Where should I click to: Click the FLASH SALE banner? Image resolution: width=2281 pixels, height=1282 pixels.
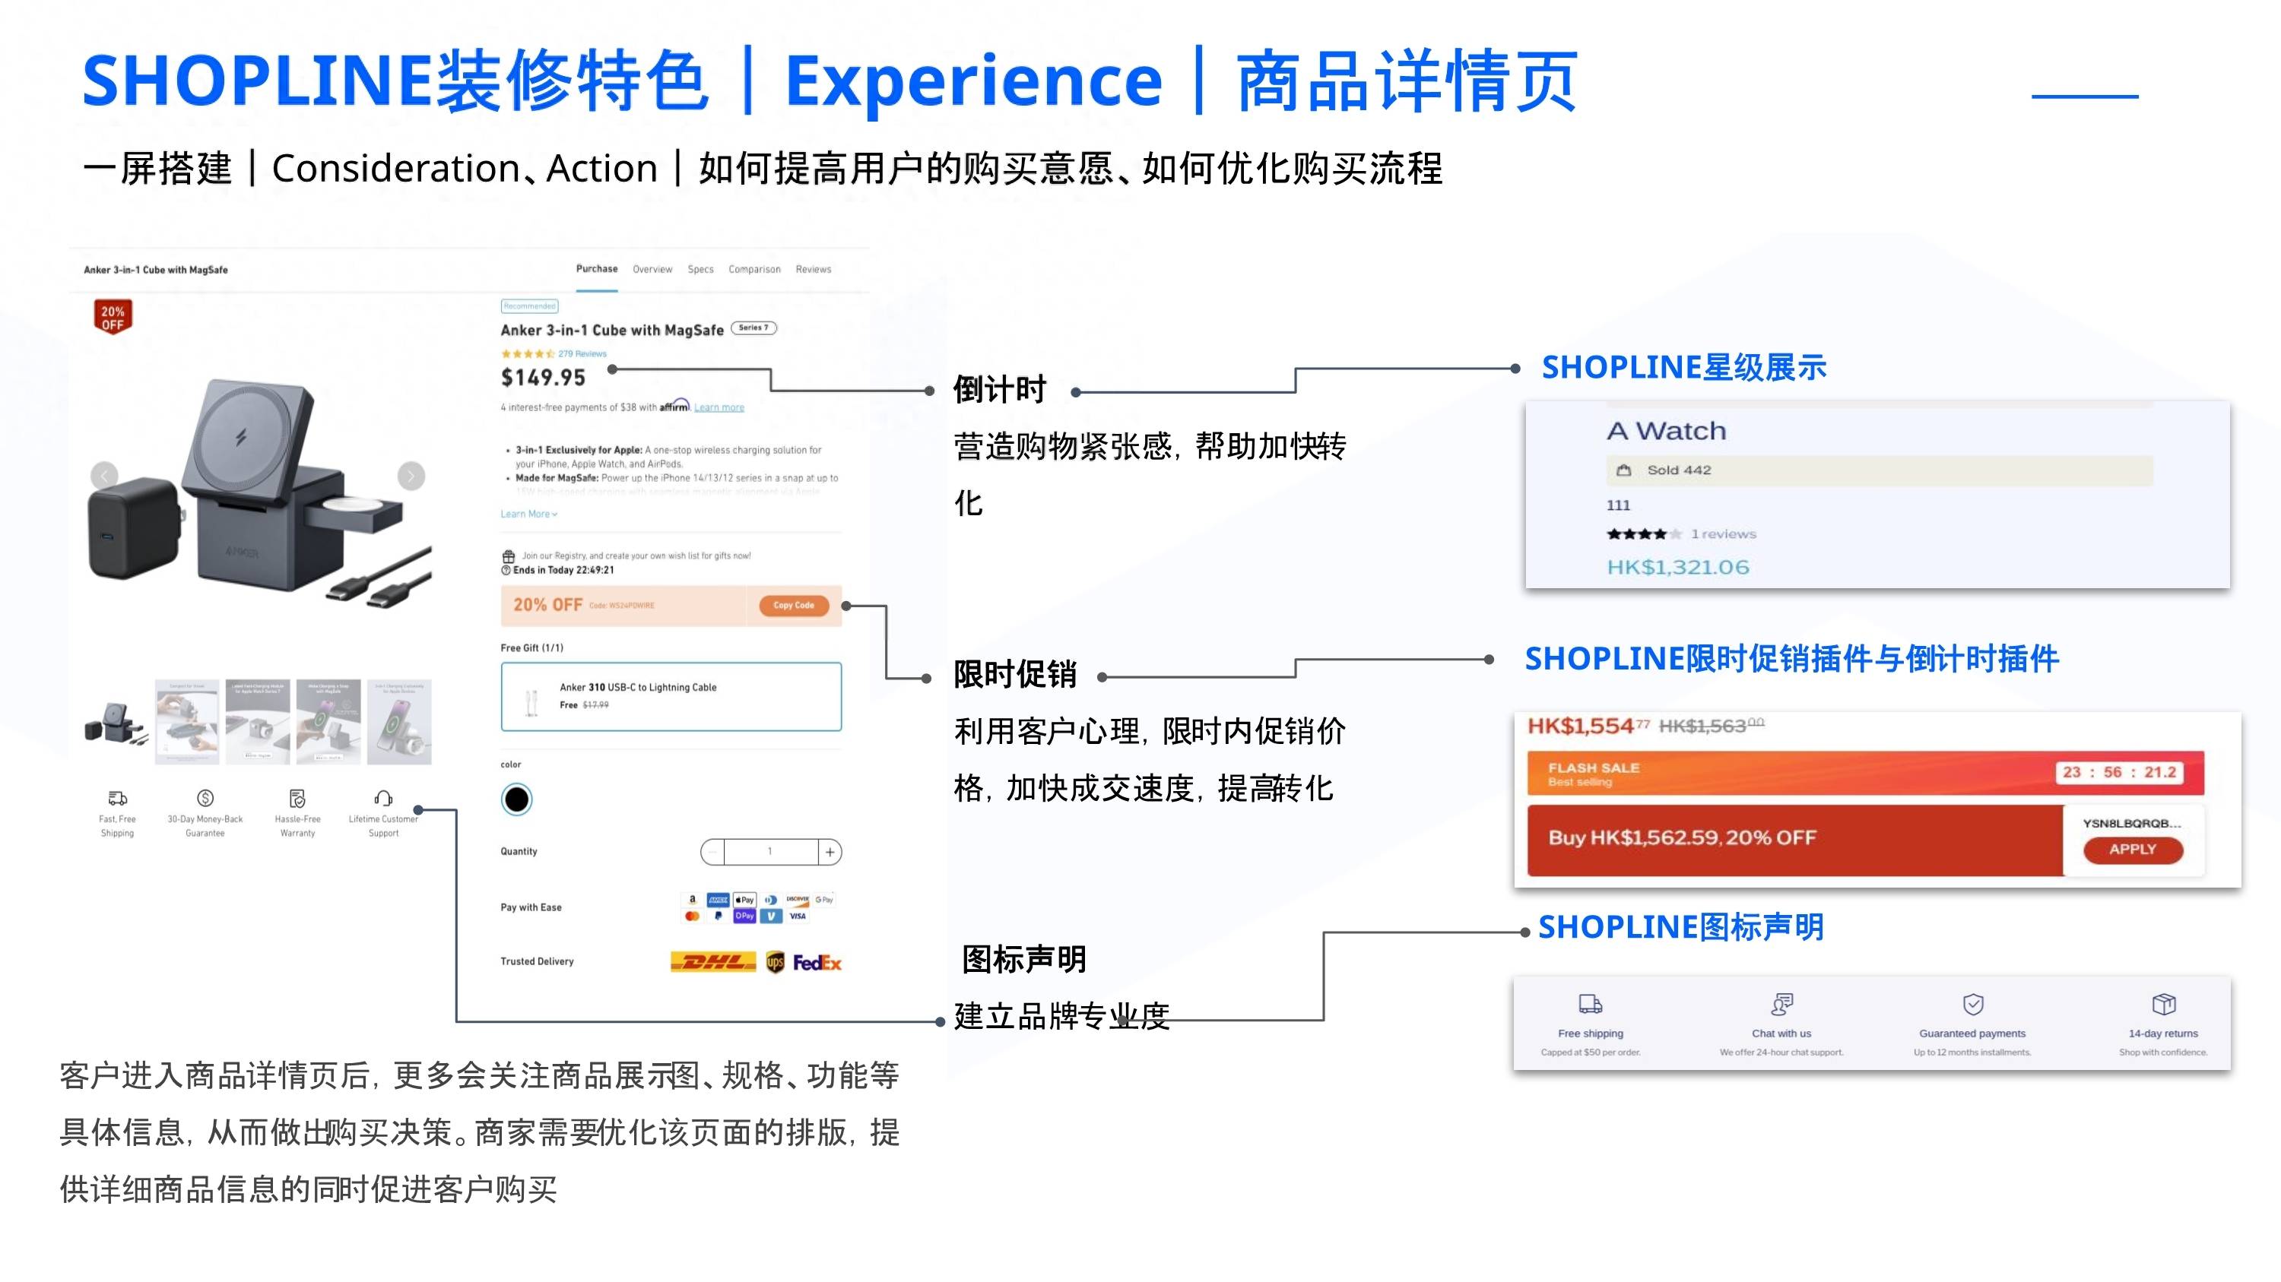[1866, 774]
